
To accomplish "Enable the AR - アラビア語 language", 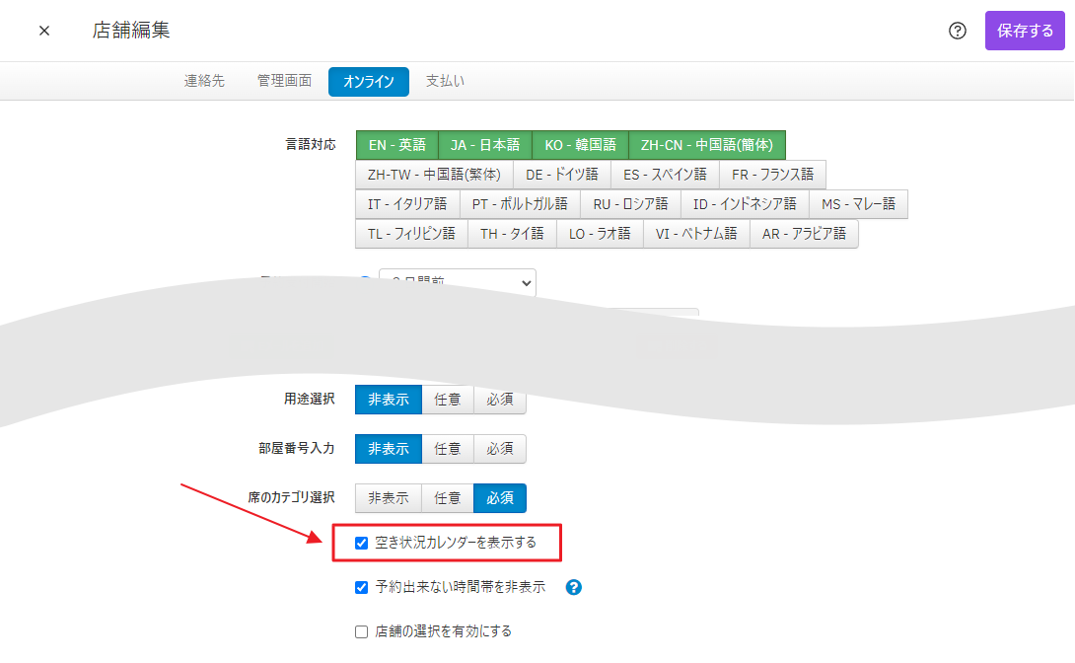I will (x=804, y=234).
